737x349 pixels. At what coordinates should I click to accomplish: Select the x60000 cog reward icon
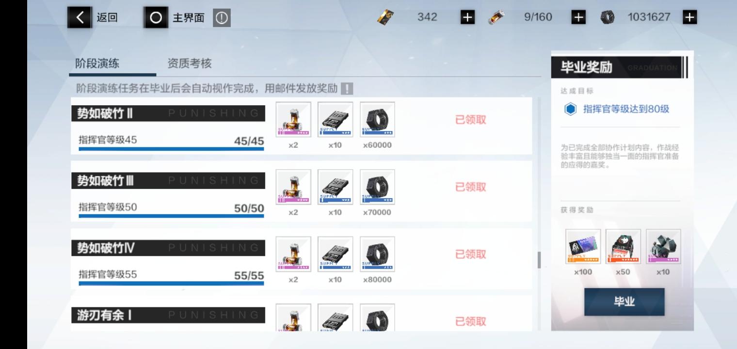(377, 119)
